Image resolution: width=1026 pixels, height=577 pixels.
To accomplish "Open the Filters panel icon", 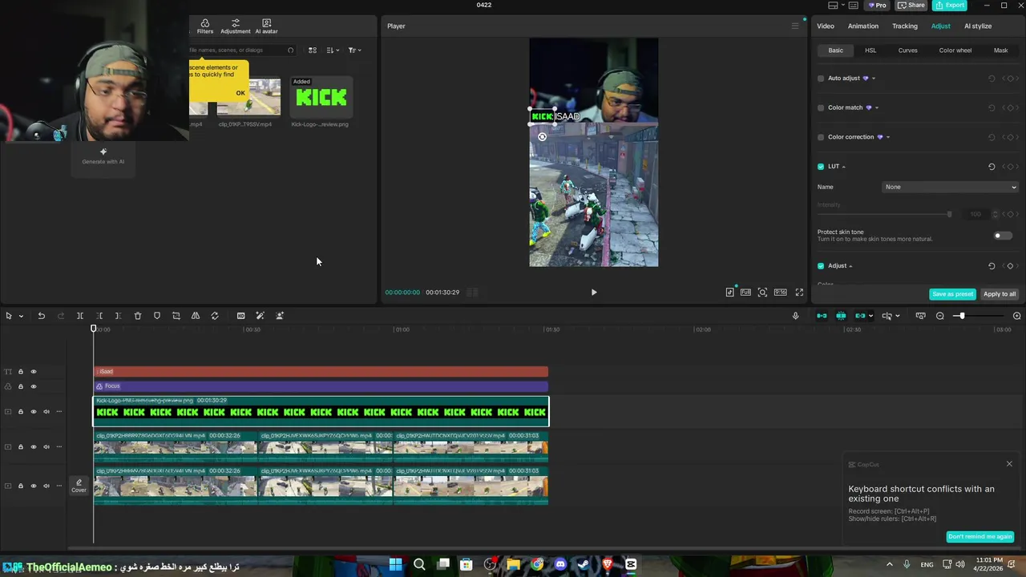I will point(205,26).
